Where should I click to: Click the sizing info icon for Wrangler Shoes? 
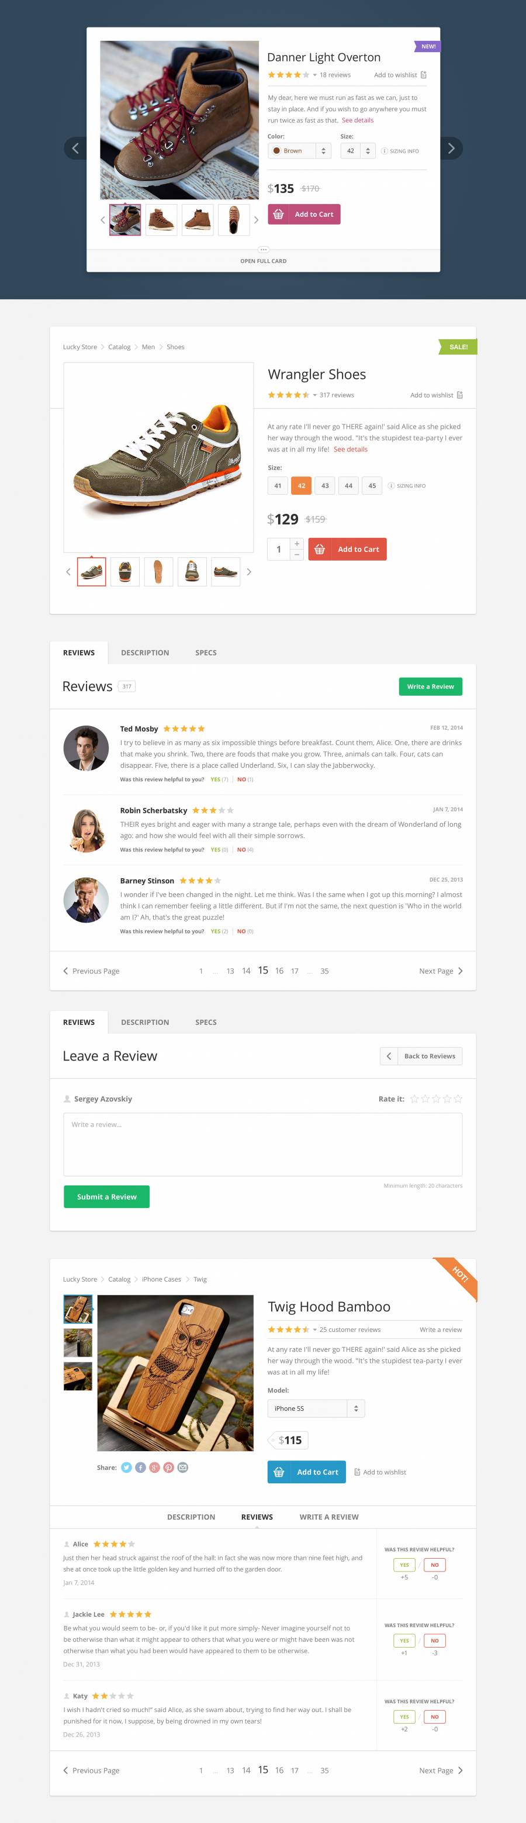(x=391, y=485)
